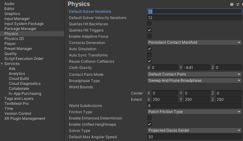Open Package Manager settings

[21, 29]
